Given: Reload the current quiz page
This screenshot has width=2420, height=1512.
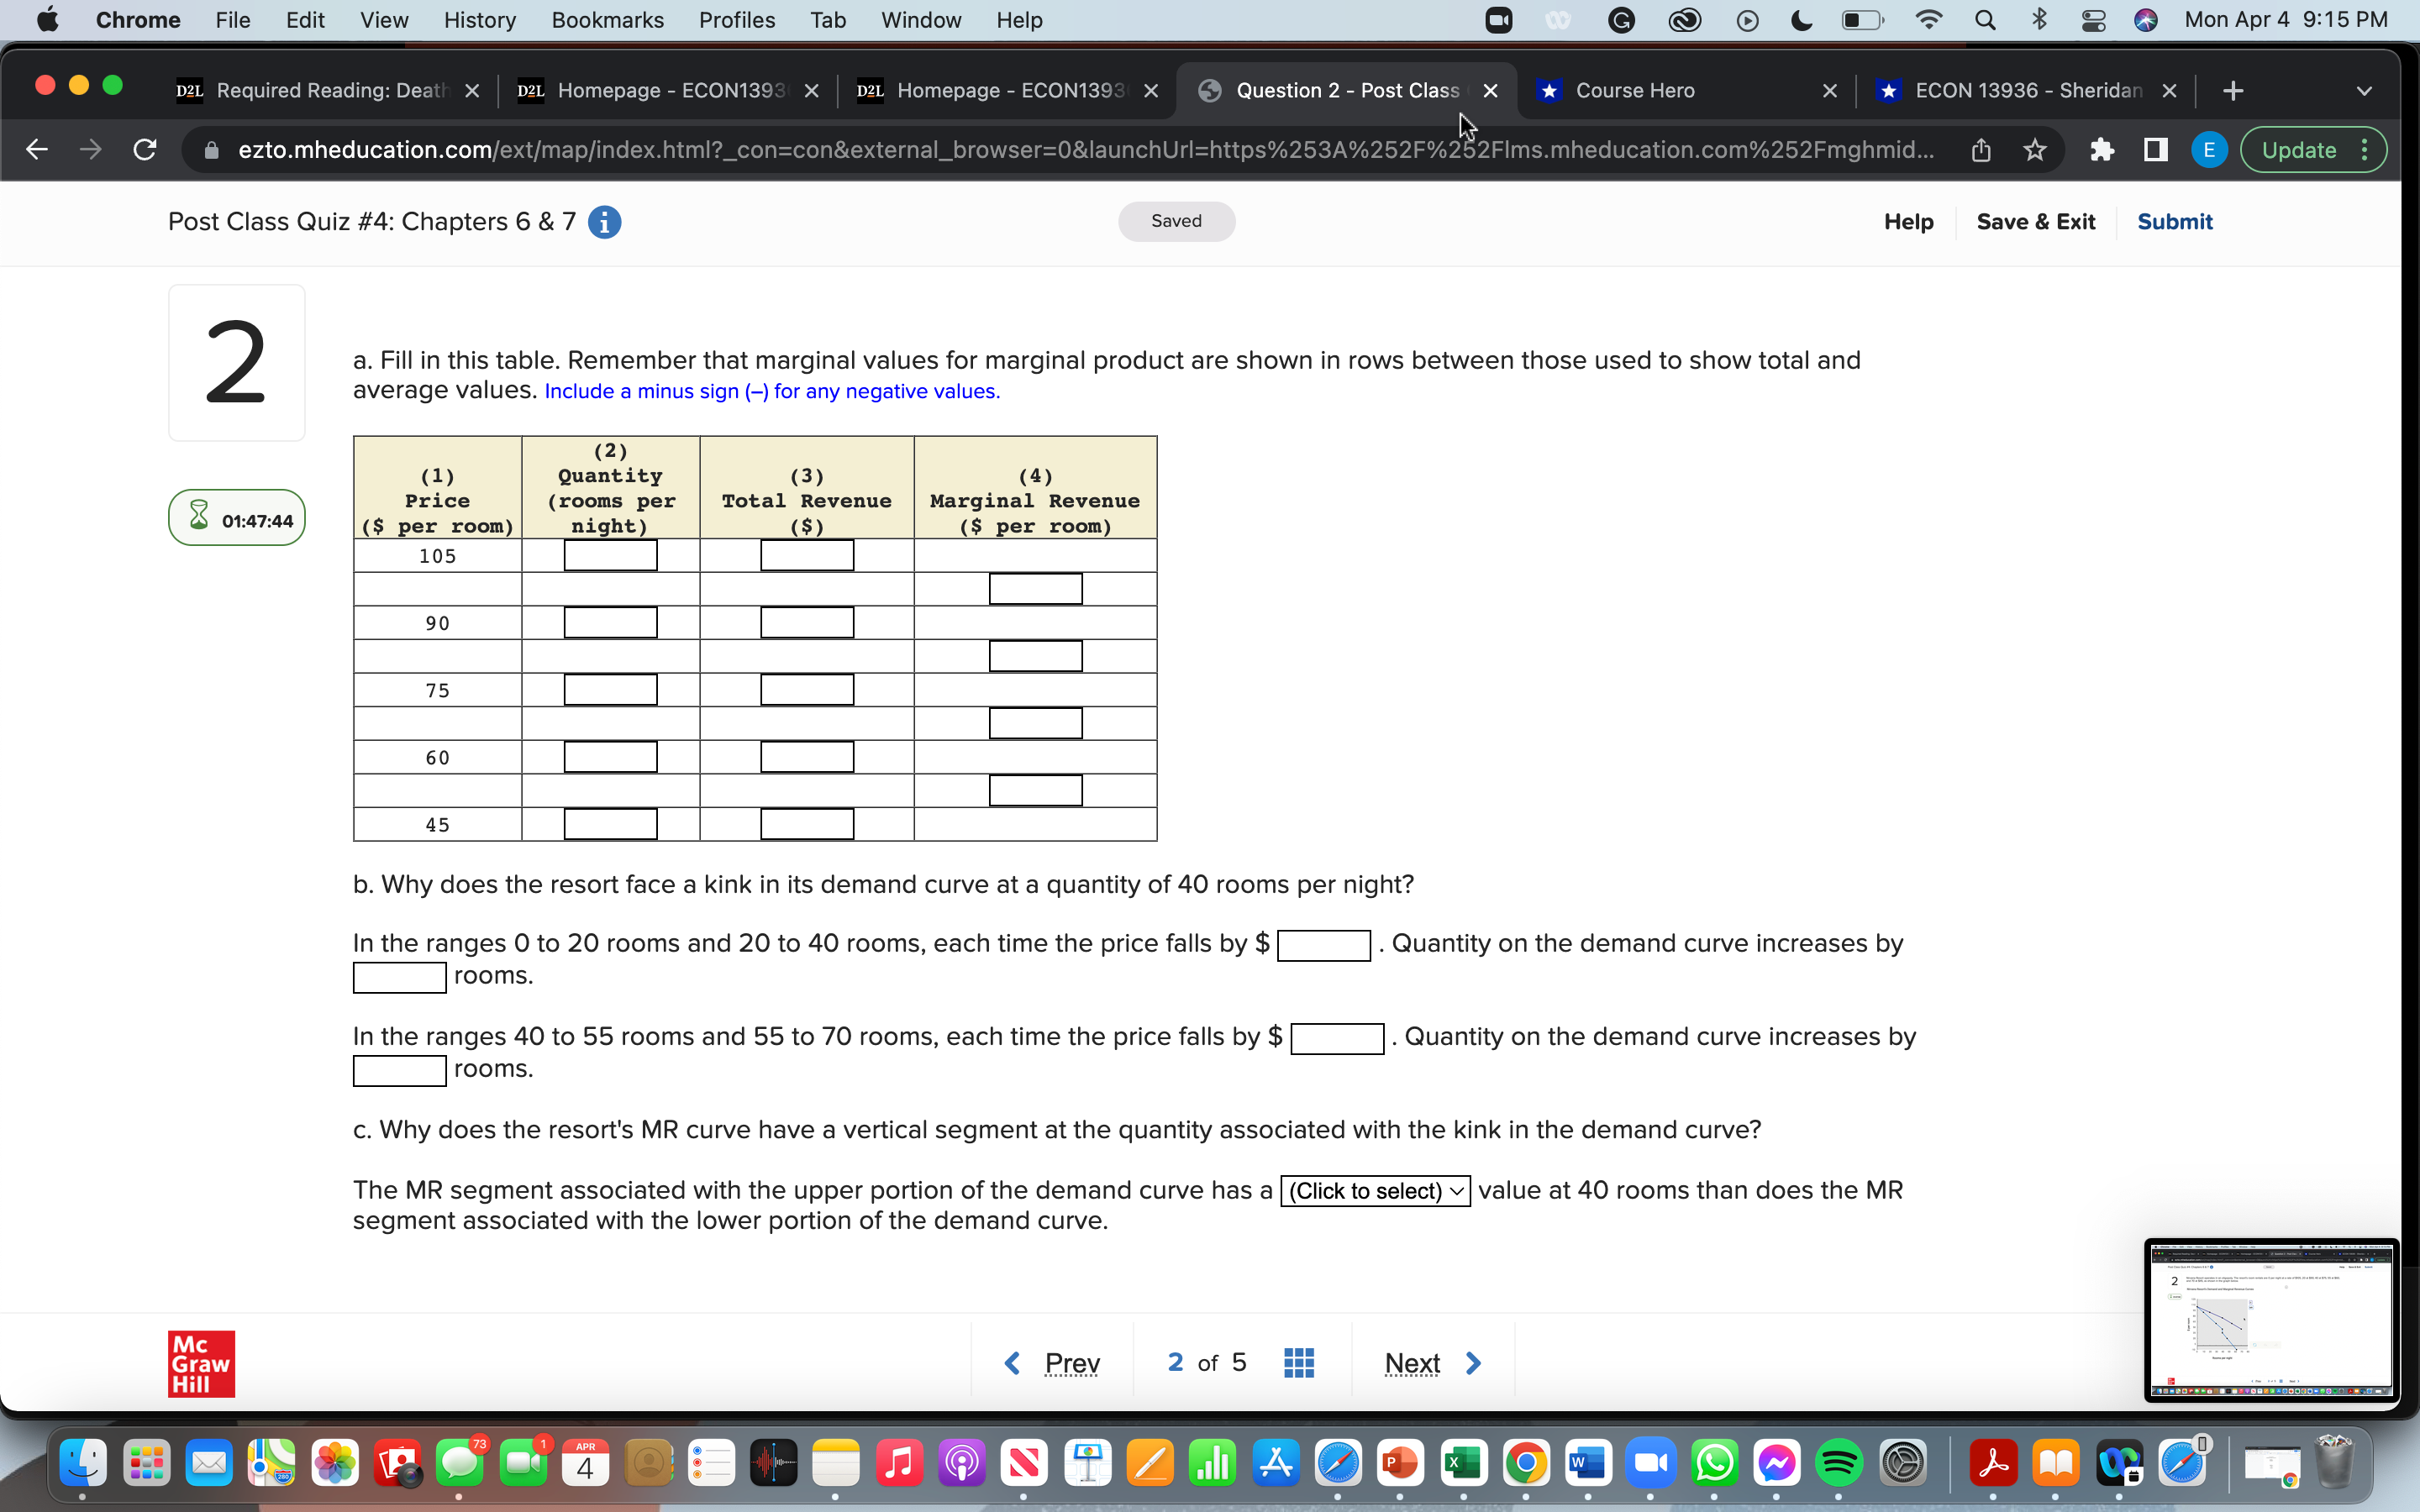Looking at the screenshot, I should click(x=145, y=149).
